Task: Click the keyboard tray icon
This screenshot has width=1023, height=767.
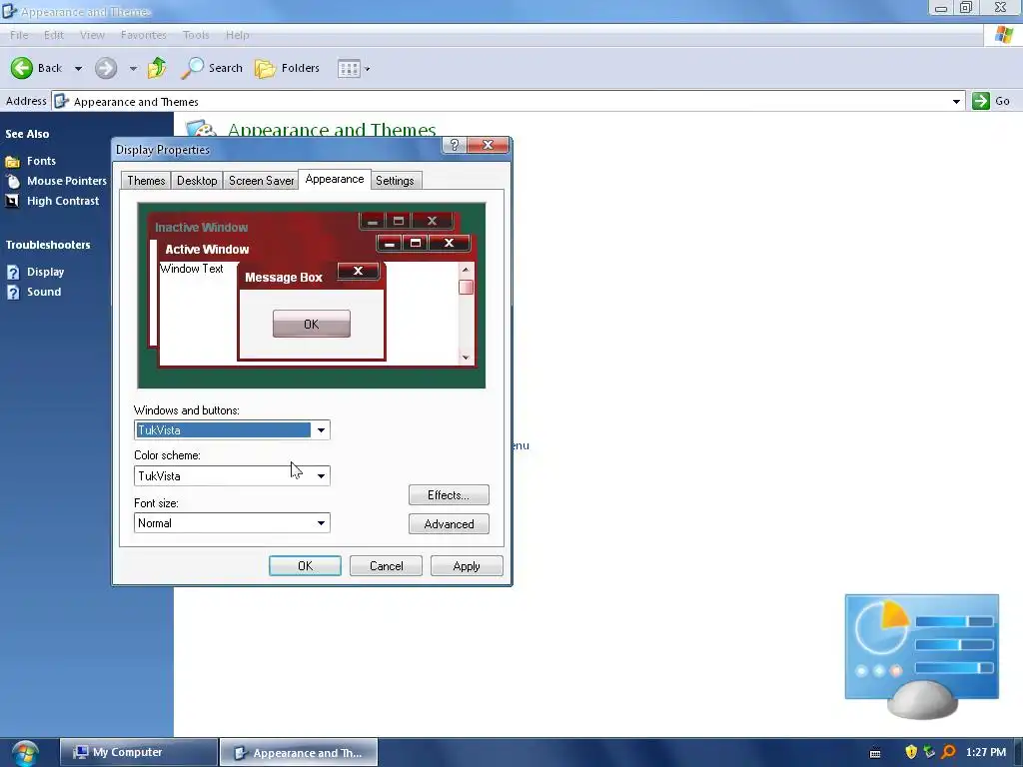Action: click(875, 753)
